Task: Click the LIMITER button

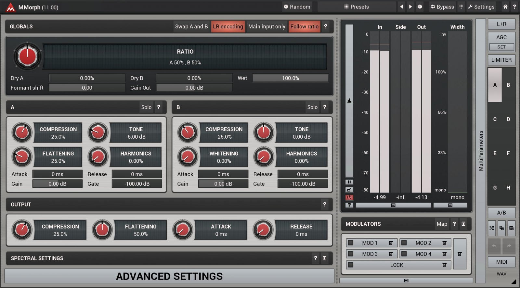Action: [x=501, y=60]
